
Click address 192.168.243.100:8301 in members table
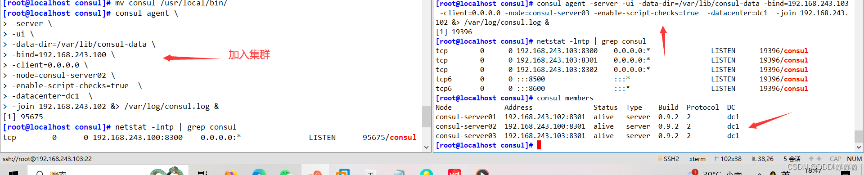pyautogui.click(x=544, y=126)
